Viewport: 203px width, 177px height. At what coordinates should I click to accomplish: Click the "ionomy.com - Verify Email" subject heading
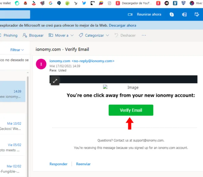[x=62, y=49]
